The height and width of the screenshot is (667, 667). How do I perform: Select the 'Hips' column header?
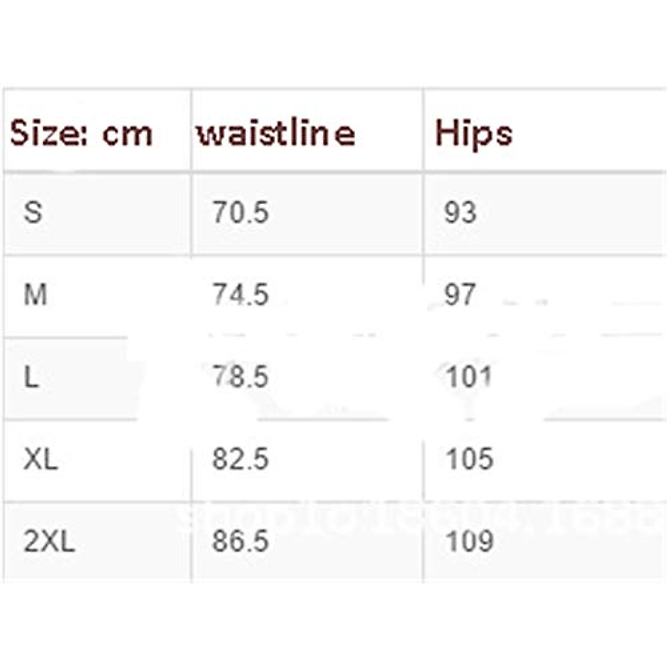[x=473, y=134]
